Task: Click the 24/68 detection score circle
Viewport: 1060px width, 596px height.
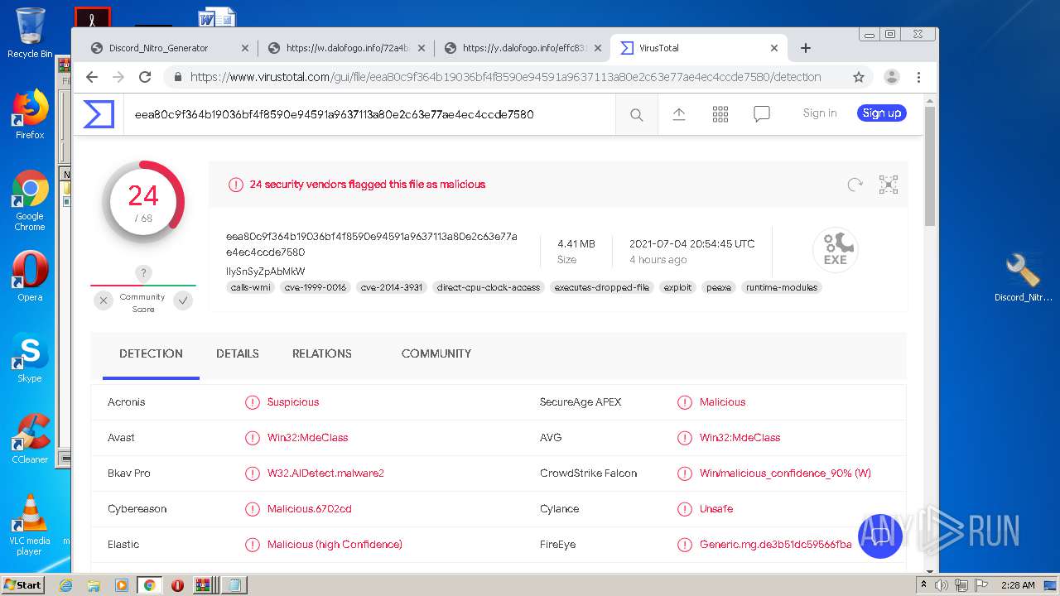Action: click(x=143, y=202)
